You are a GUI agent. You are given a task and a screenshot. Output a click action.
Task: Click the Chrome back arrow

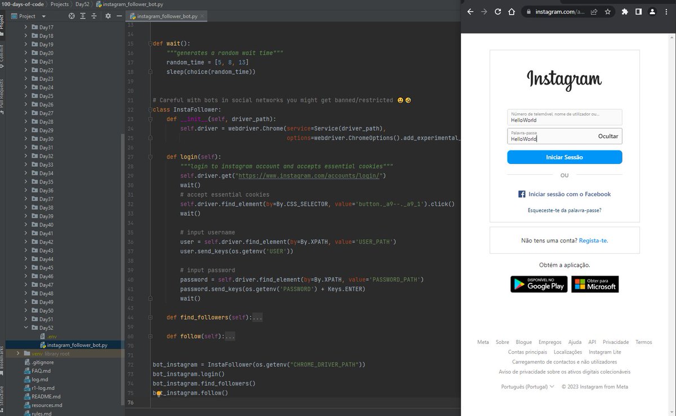470,11
